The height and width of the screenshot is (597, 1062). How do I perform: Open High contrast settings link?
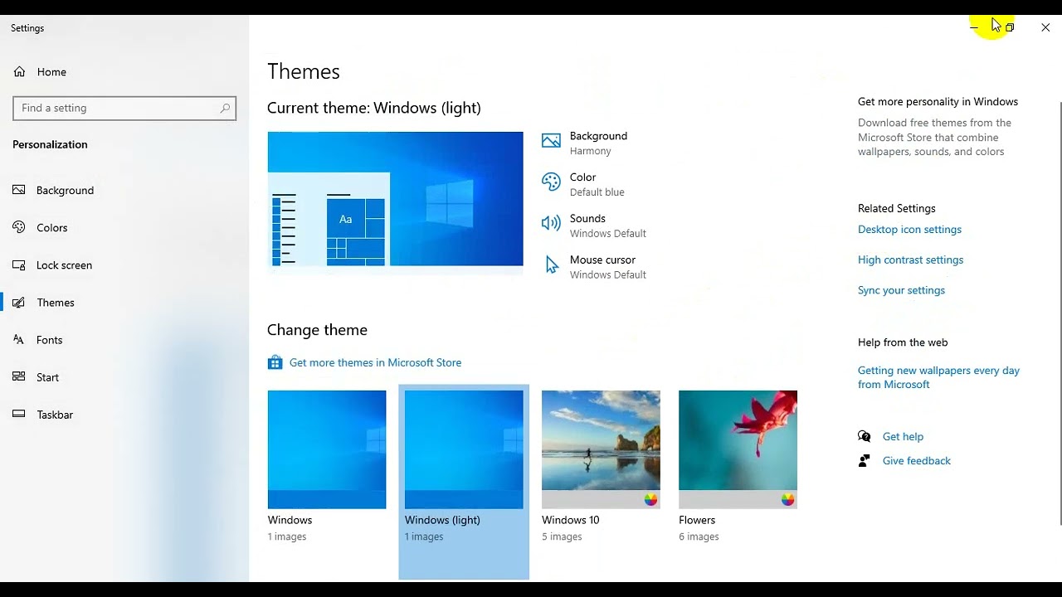coord(910,260)
